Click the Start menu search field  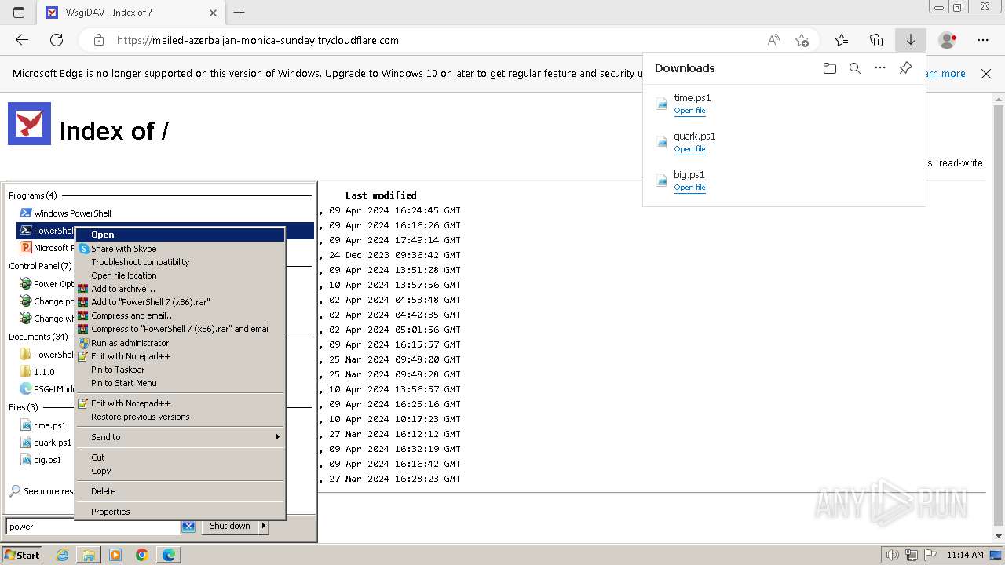click(x=94, y=527)
